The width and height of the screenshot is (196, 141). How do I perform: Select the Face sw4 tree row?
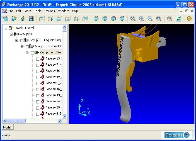[x=54, y=113]
